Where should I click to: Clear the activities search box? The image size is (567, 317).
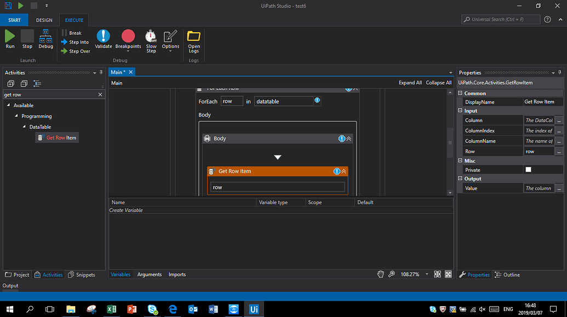(x=100, y=95)
